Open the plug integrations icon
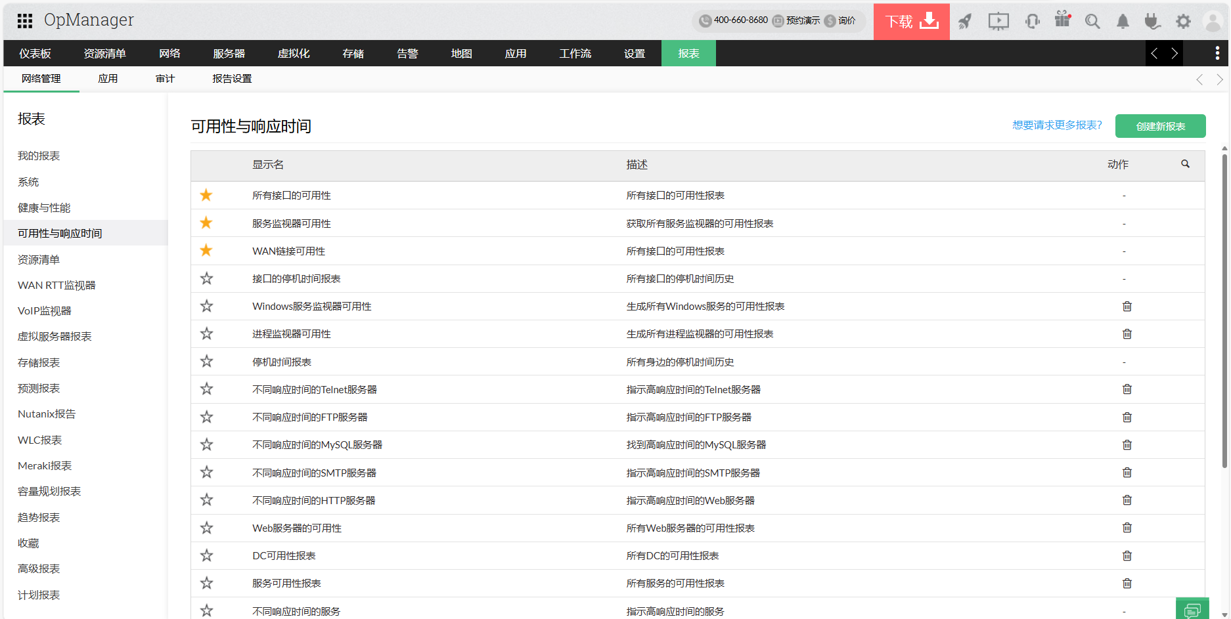This screenshot has width=1231, height=619. tap(1152, 22)
